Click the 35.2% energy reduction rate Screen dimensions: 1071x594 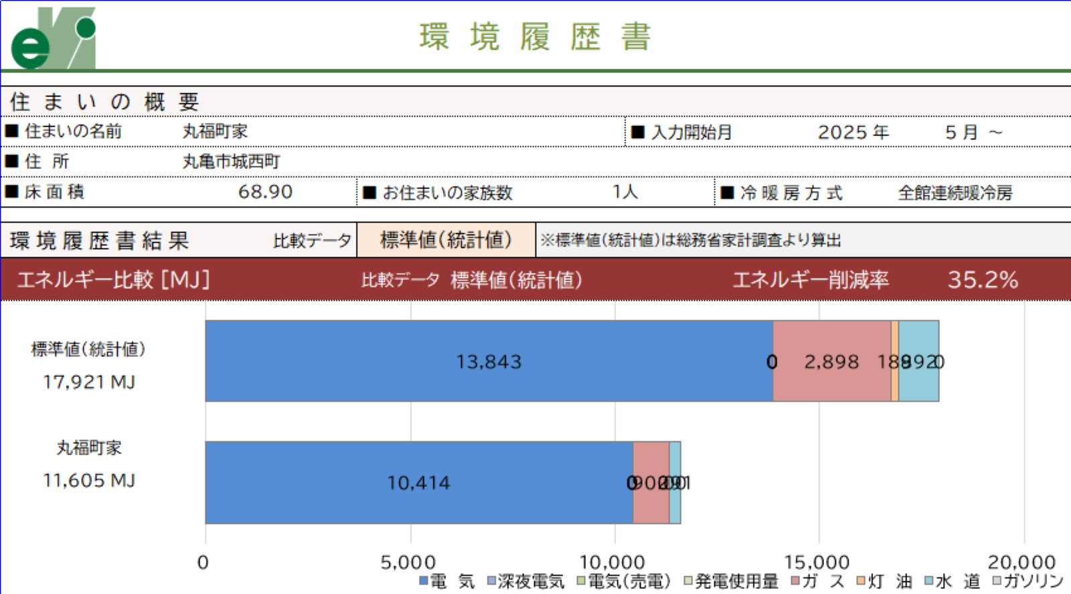click(x=982, y=279)
